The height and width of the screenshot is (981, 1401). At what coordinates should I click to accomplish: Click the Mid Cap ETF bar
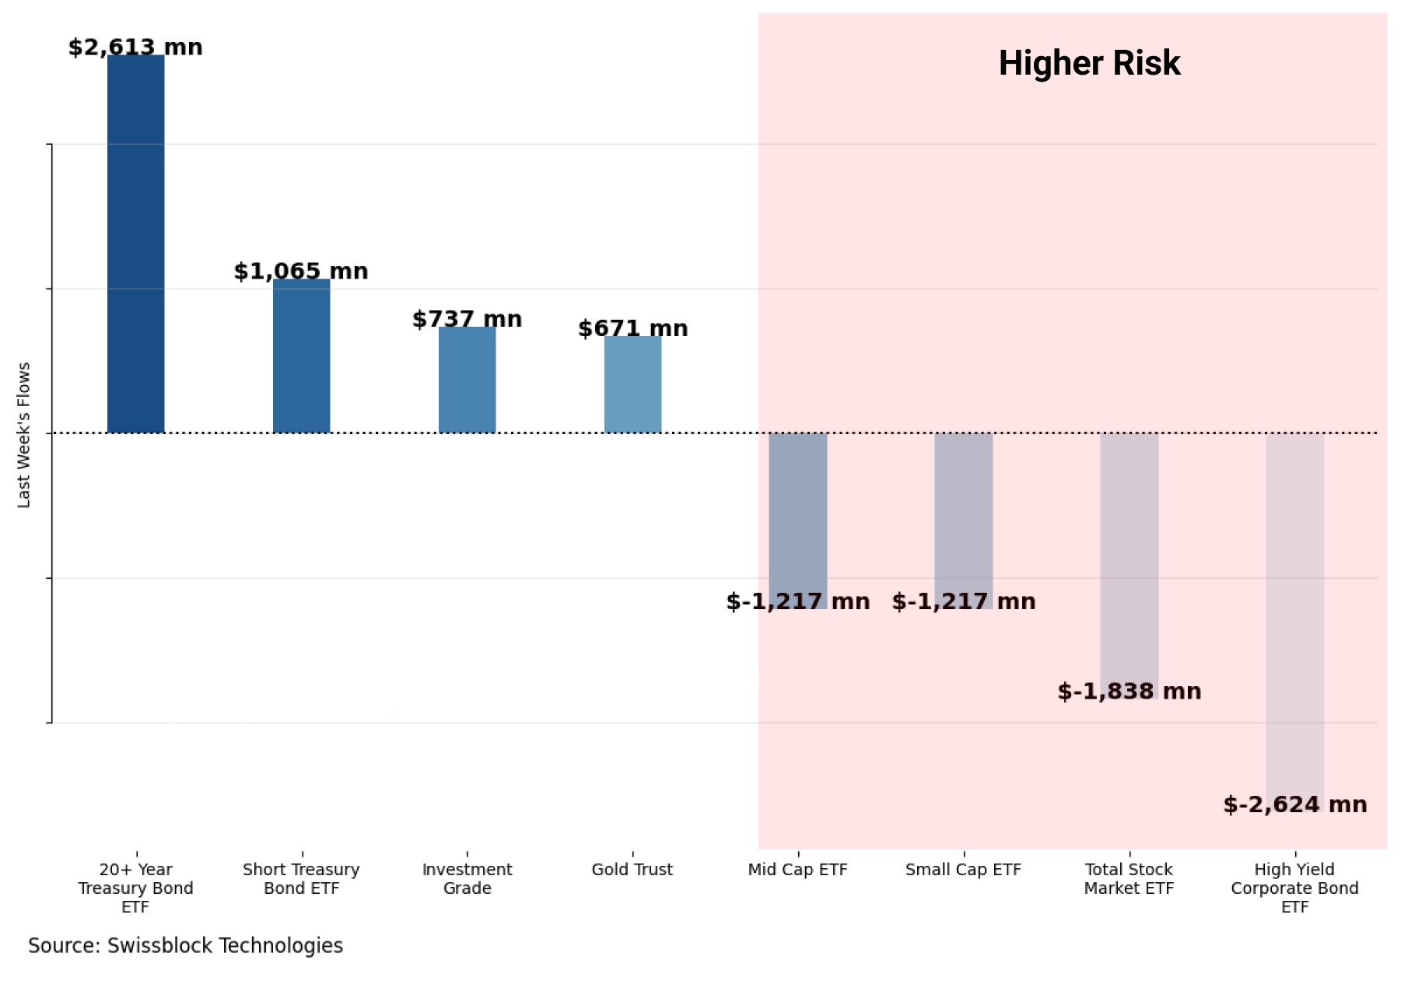click(x=798, y=513)
